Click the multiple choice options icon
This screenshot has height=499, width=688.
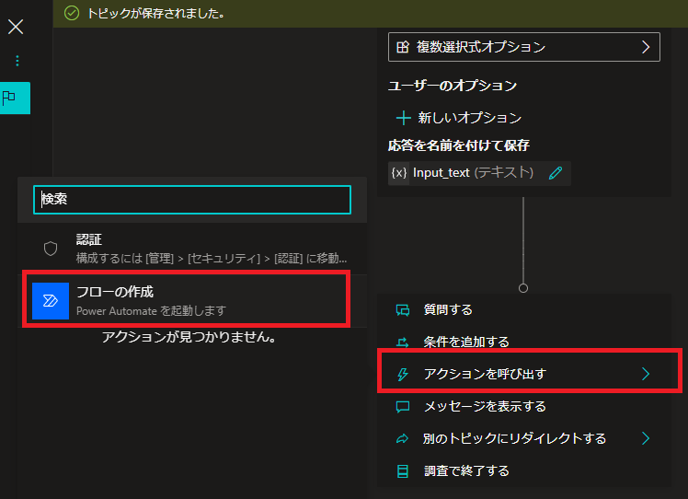pyautogui.click(x=403, y=47)
